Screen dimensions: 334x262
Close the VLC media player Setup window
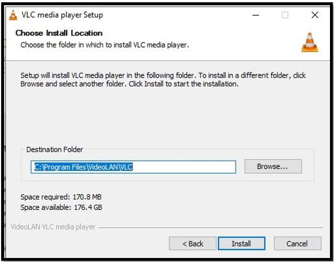[x=315, y=15]
